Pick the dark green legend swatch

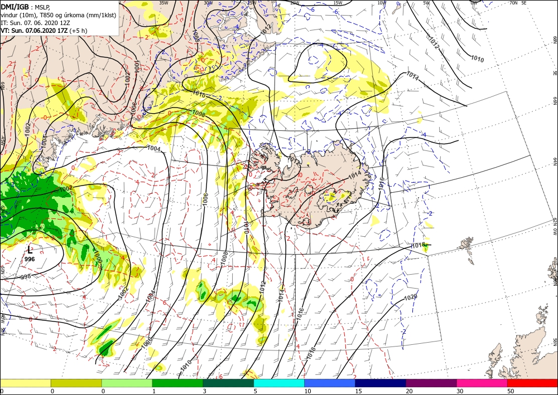228,383
